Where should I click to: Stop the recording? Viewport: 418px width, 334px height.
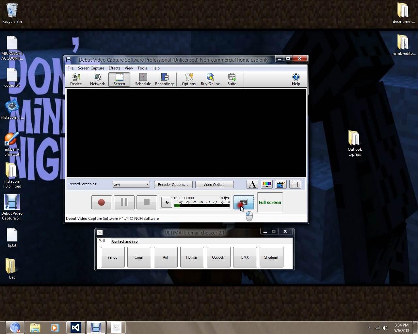tap(147, 203)
